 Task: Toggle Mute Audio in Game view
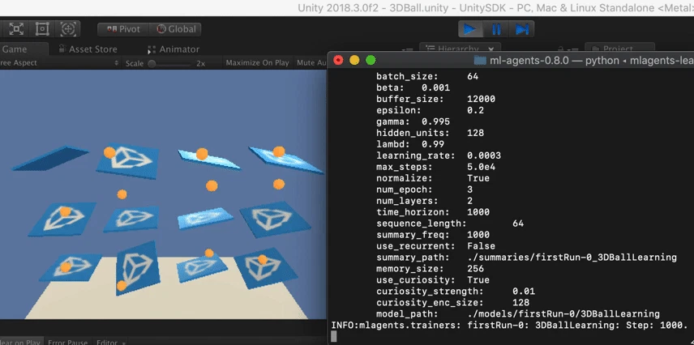311,63
